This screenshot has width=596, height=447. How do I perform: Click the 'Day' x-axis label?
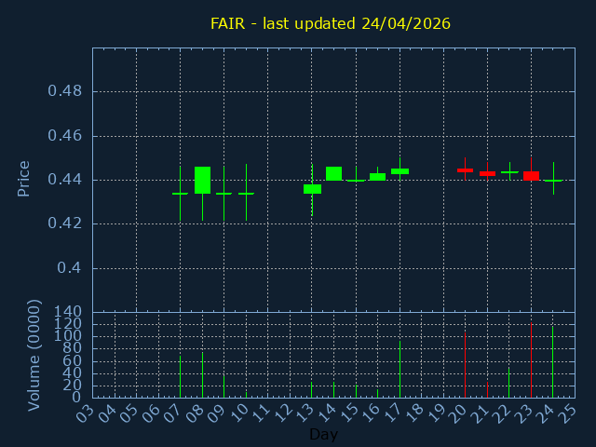(x=323, y=434)
